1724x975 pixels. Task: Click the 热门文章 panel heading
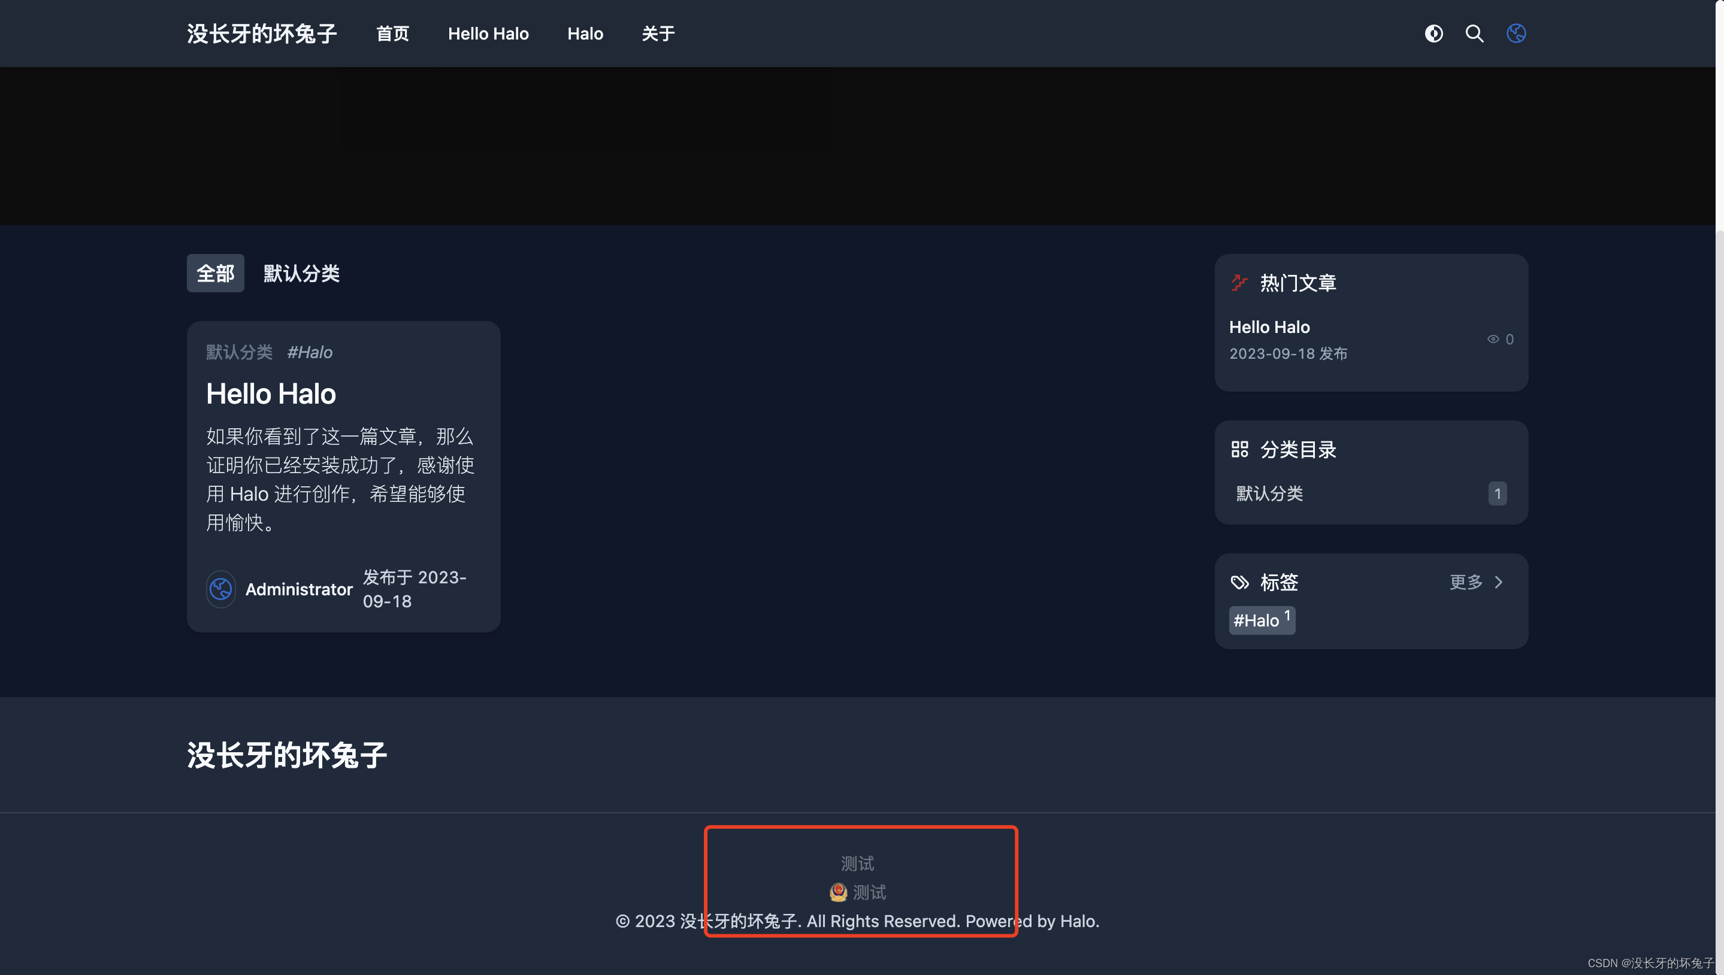[x=1298, y=283]
